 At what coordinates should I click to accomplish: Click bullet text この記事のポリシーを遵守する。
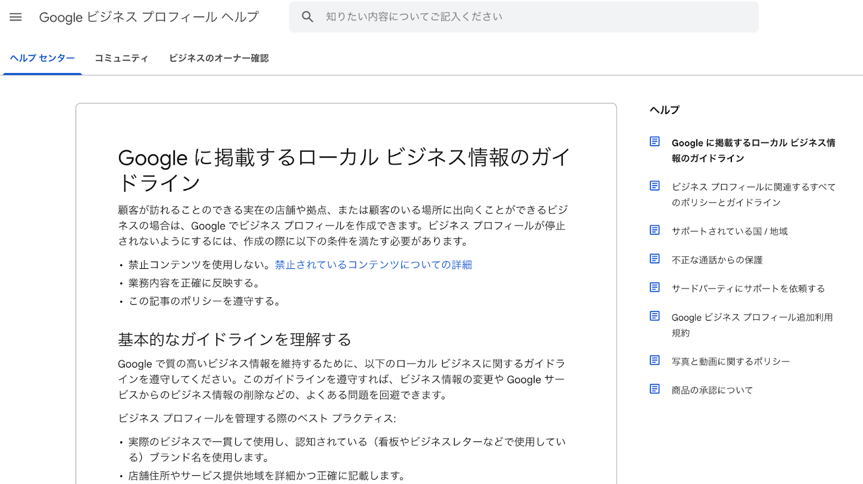[206, 302]
